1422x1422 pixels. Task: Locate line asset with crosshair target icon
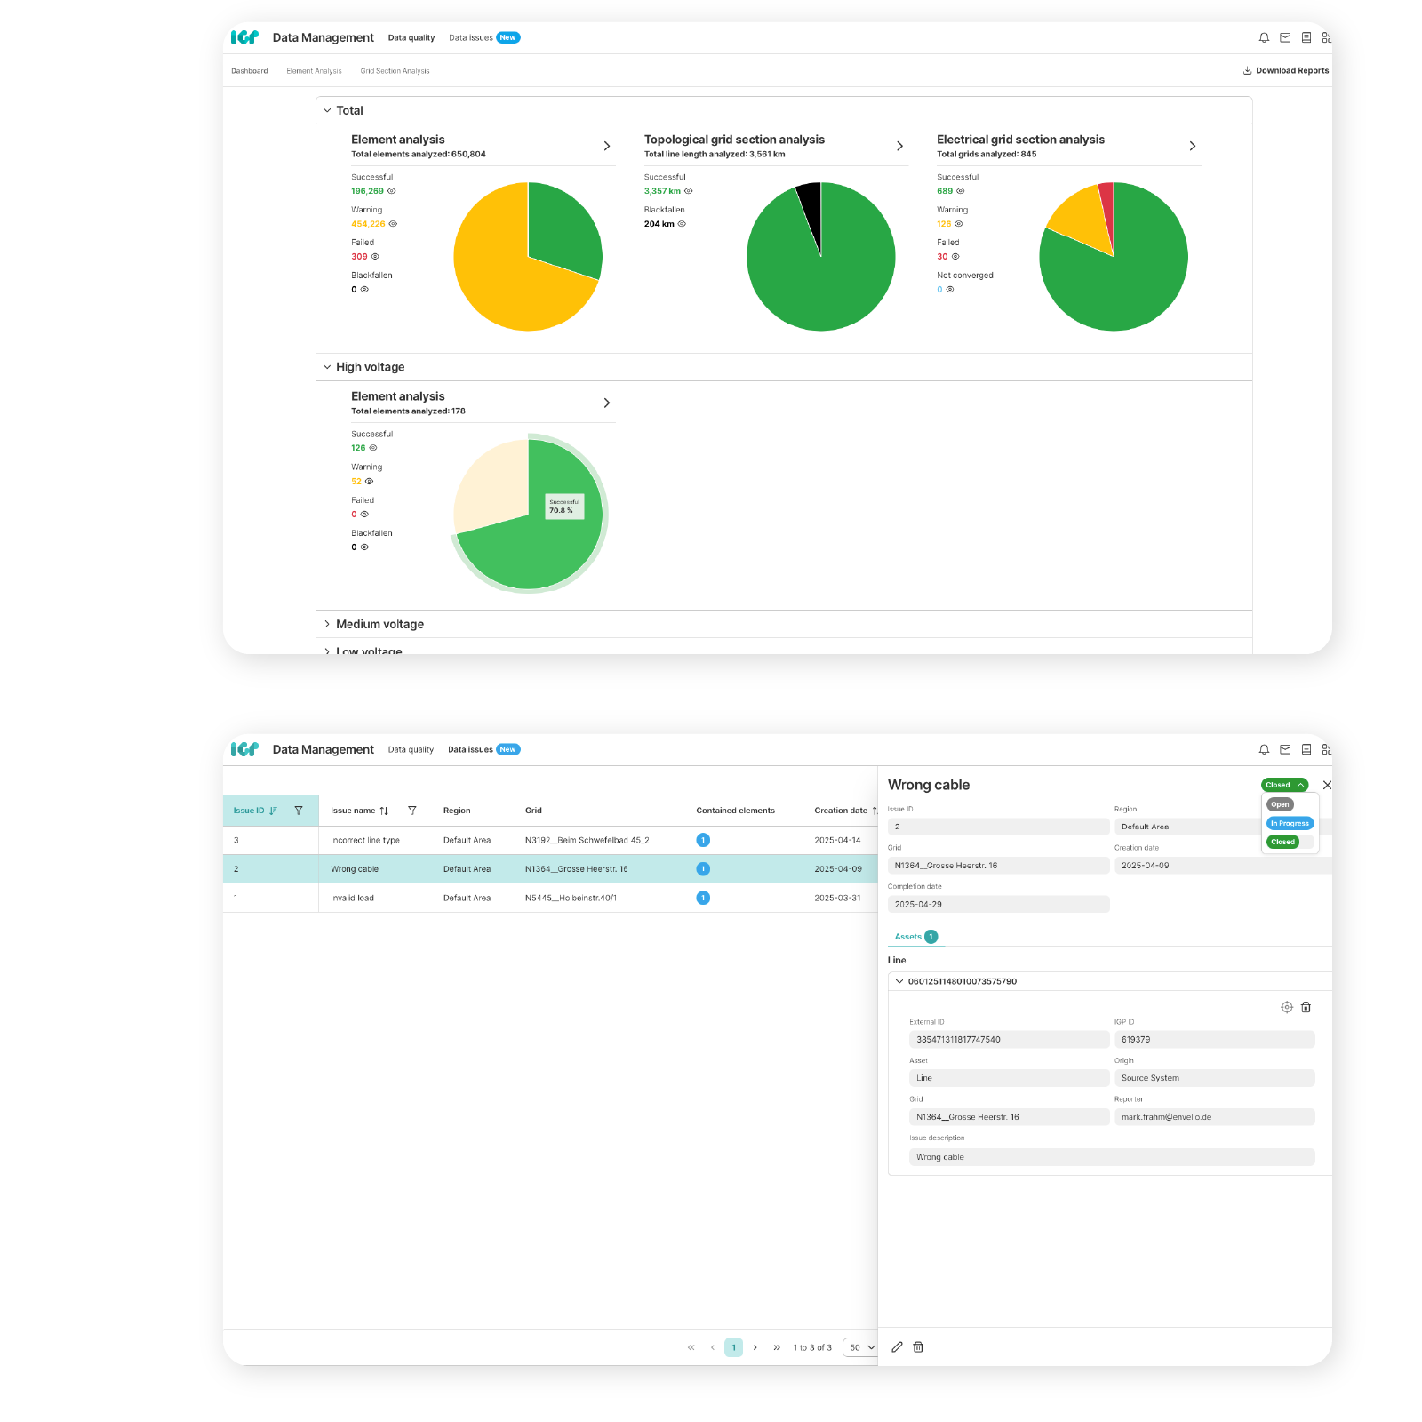pyautogui.click(x=1286, y=1007)
